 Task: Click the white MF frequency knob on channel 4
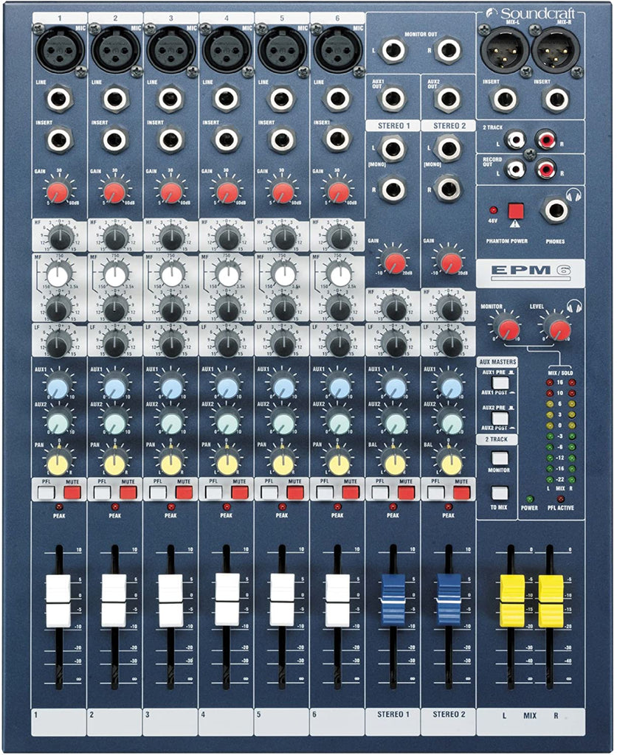click(x=227, y=276)
